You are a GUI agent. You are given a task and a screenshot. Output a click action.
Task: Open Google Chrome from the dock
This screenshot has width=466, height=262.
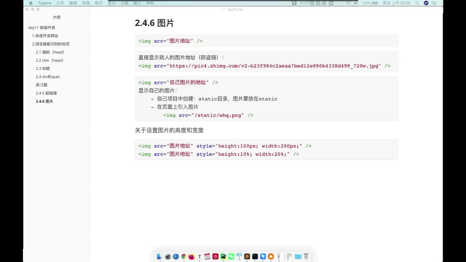pyautogui.click(x=184, y=257)
